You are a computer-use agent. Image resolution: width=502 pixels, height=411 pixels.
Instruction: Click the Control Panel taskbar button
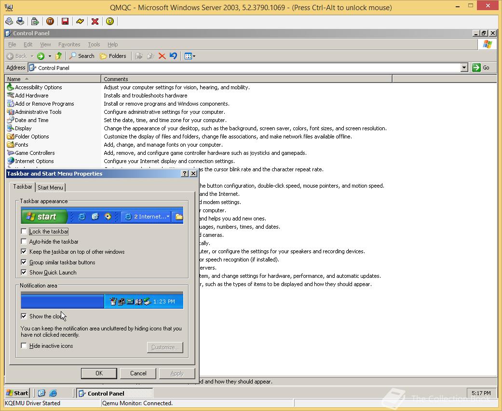pos(114,393)
